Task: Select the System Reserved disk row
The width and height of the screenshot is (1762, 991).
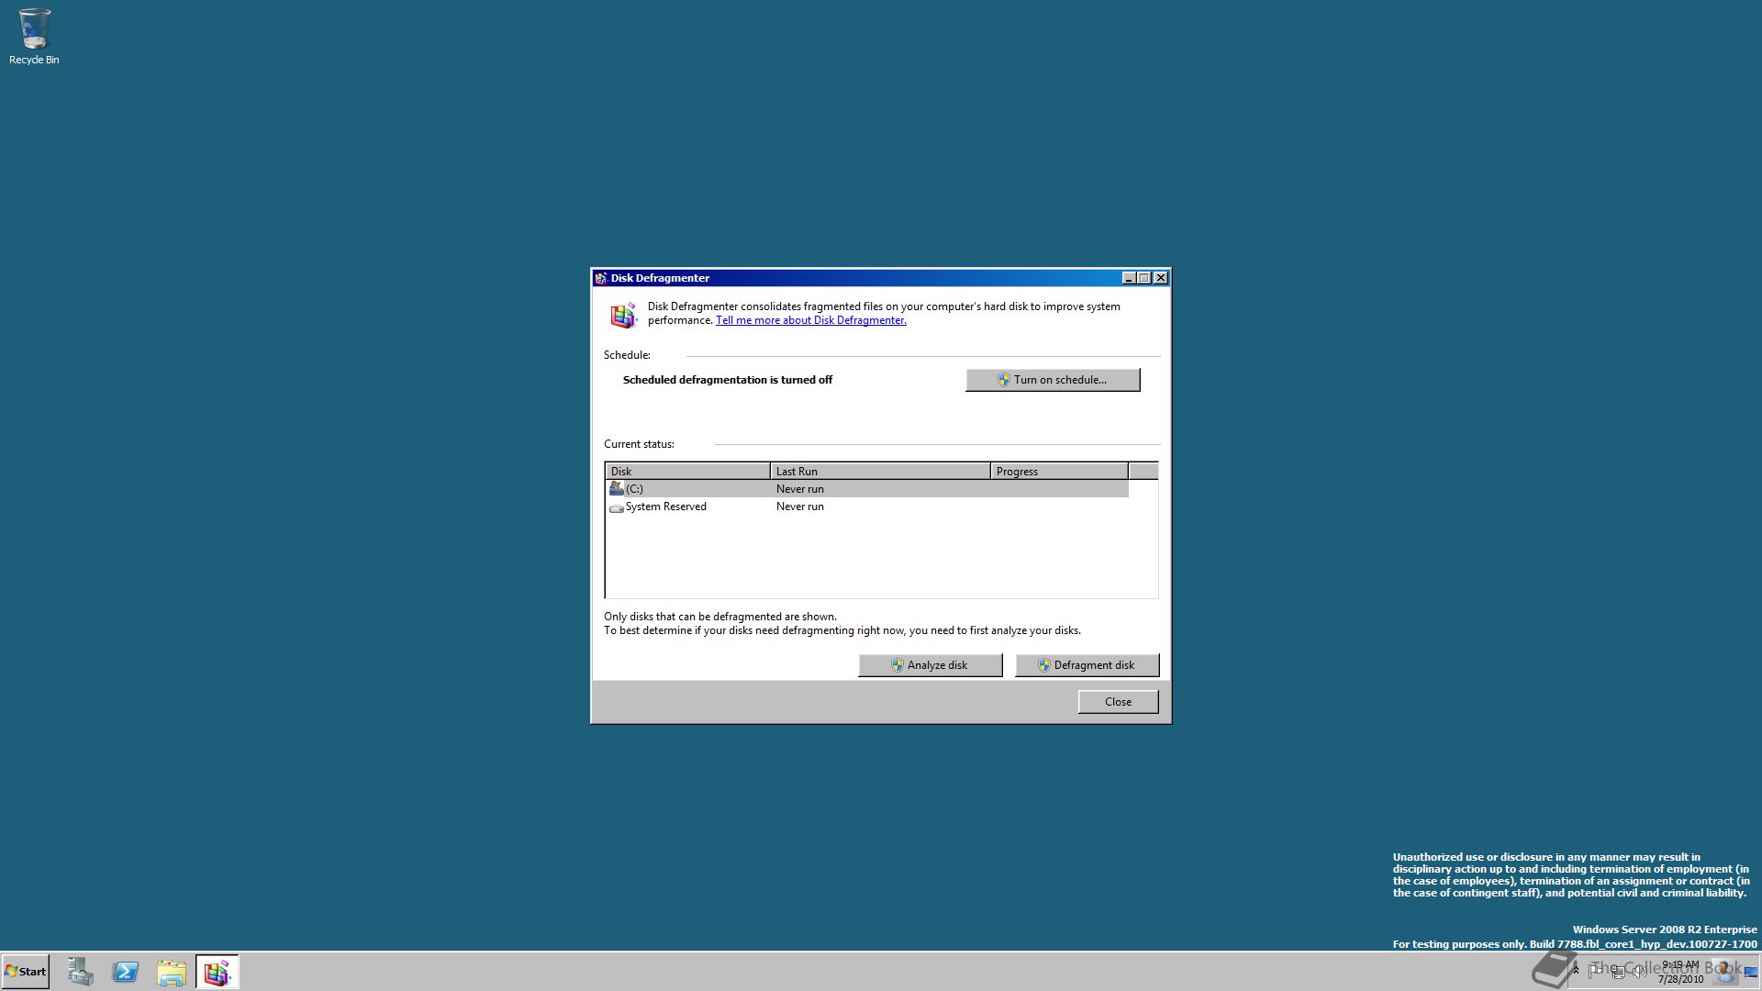Action: click(x=867, y=507)
